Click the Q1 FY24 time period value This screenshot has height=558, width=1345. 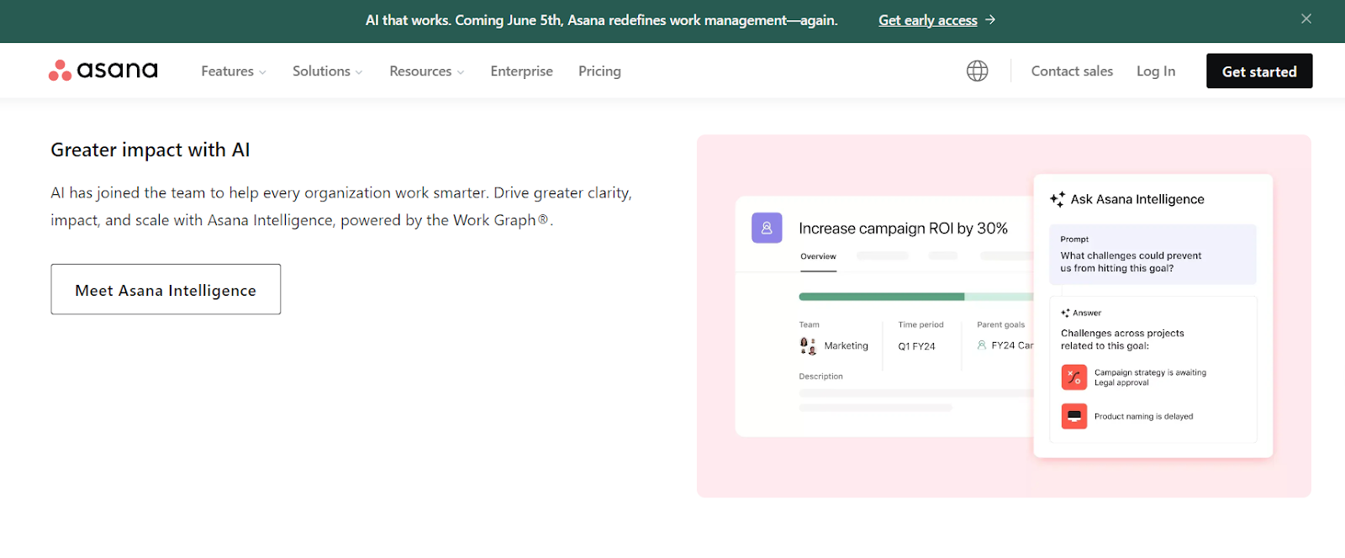pyautogui.click(x=916, y=346)
